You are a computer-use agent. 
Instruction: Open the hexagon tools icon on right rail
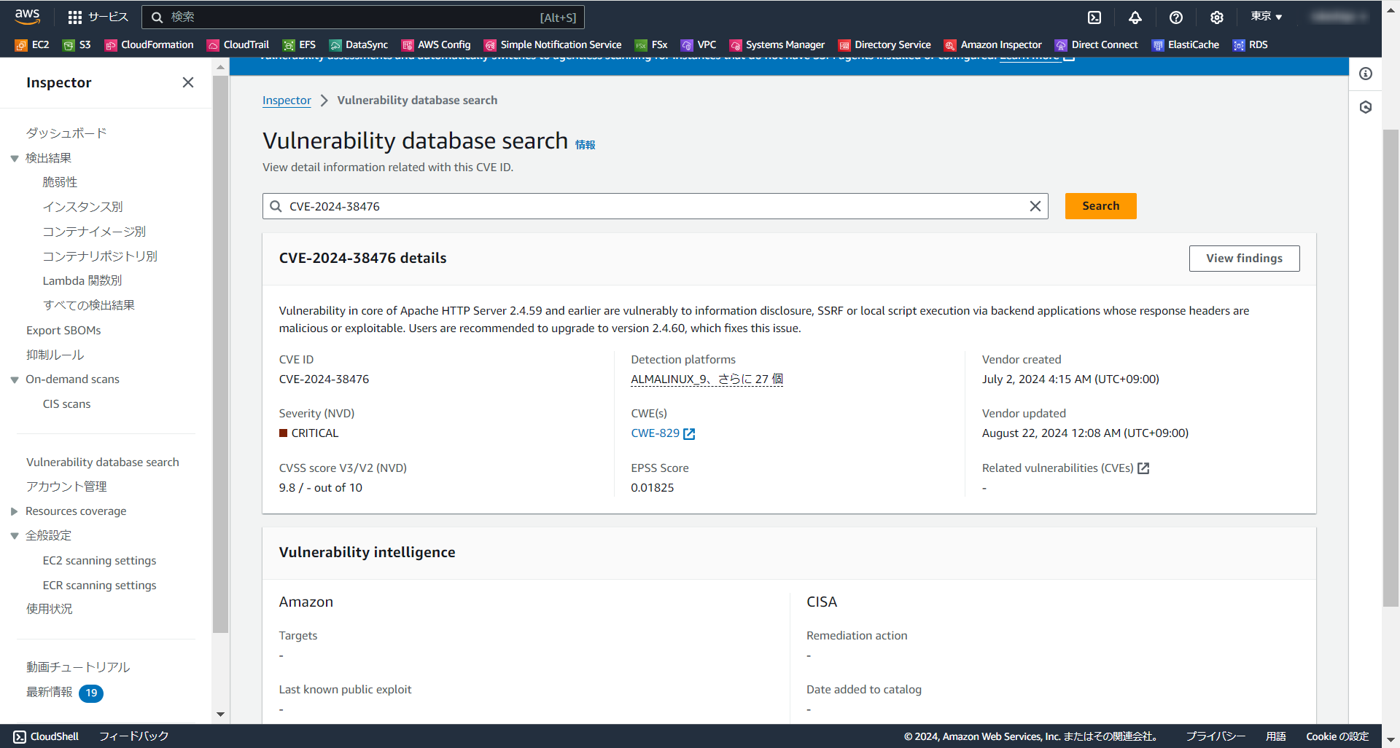(1366, 107)
